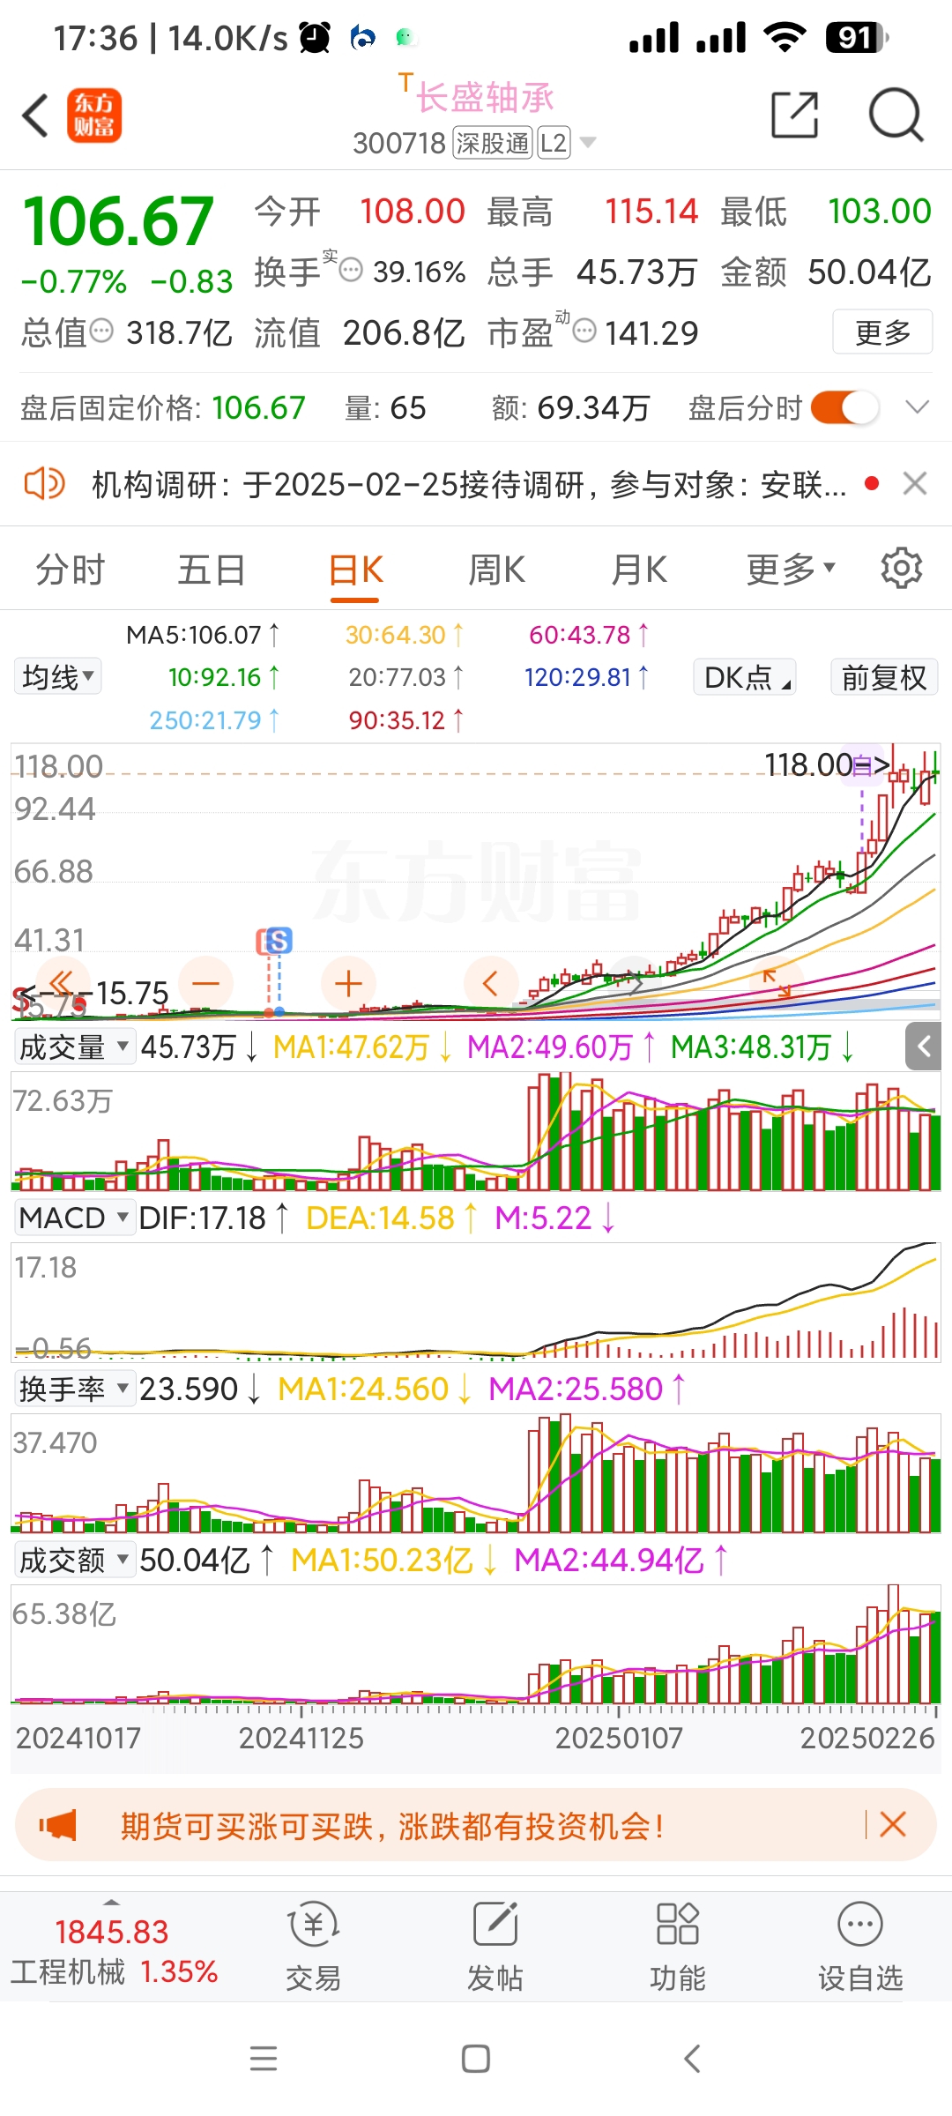Close the futures promotion banner
Viewport: 952px width, 2116px height.
point(893,1824)
